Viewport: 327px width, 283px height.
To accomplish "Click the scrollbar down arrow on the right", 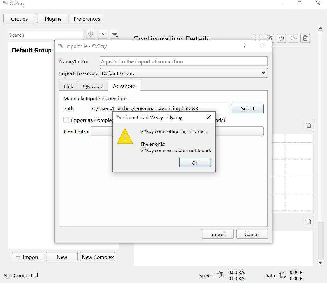I will tap(321, 263).
